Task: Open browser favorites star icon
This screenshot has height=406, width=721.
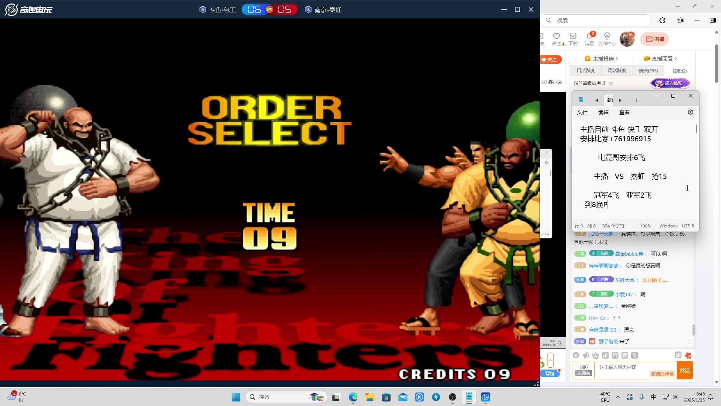Action: coord(680,20)
